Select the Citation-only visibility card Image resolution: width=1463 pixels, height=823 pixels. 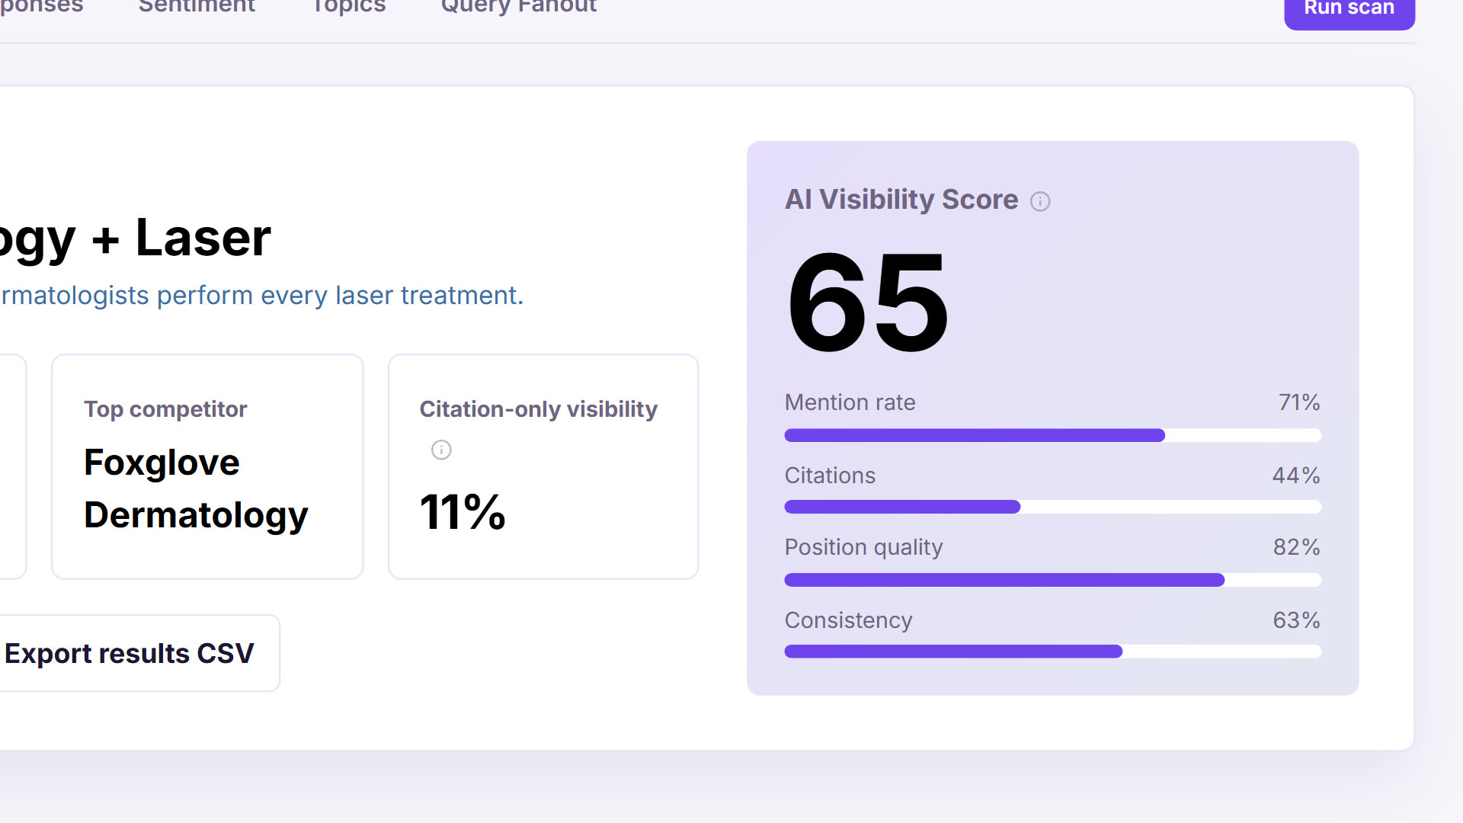(543, 466)
